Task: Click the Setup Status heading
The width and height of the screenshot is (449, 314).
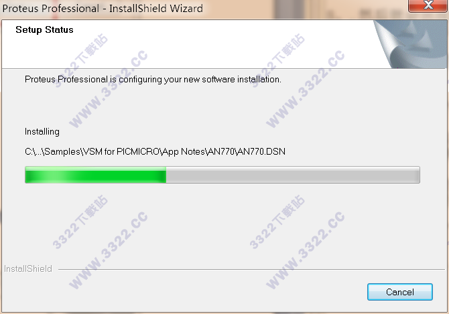Action: [44, 29]
